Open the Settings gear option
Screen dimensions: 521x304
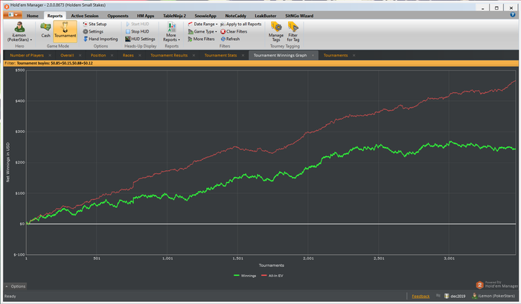[x=93, y=31]
